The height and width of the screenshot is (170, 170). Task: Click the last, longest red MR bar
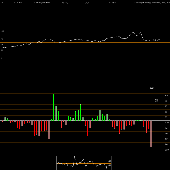151,134
